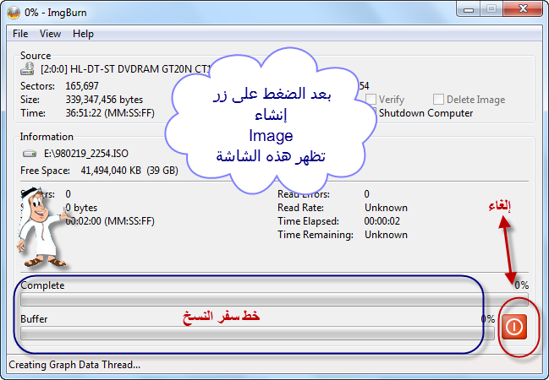549x380 pixels.
Task: Click the red stop/cancel button
Action: pos(514,327)
